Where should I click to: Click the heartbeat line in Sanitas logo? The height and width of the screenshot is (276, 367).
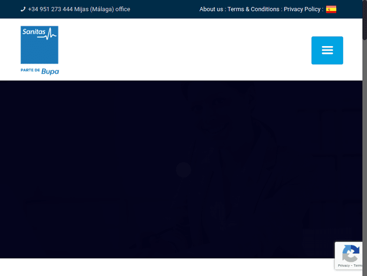(51, 34)
